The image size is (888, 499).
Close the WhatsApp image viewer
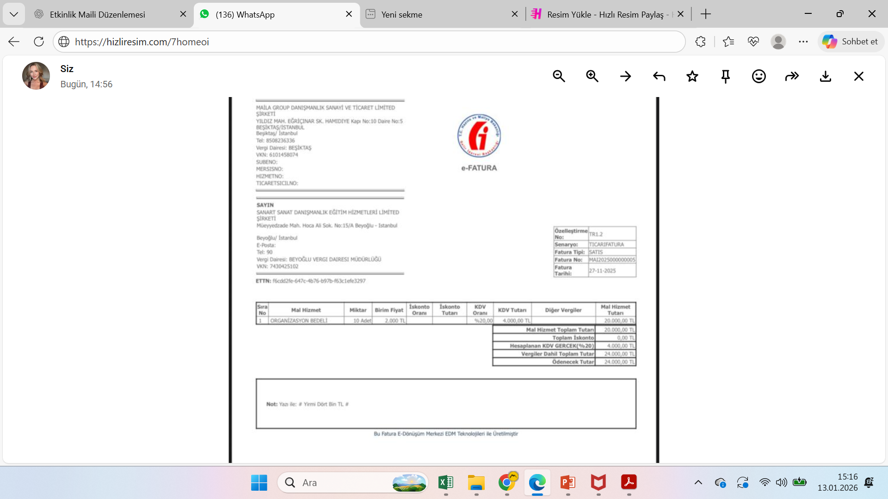[859, 76]
